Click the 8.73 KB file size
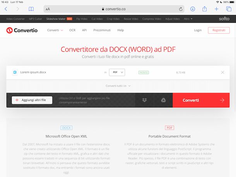 tap(181, 73)
